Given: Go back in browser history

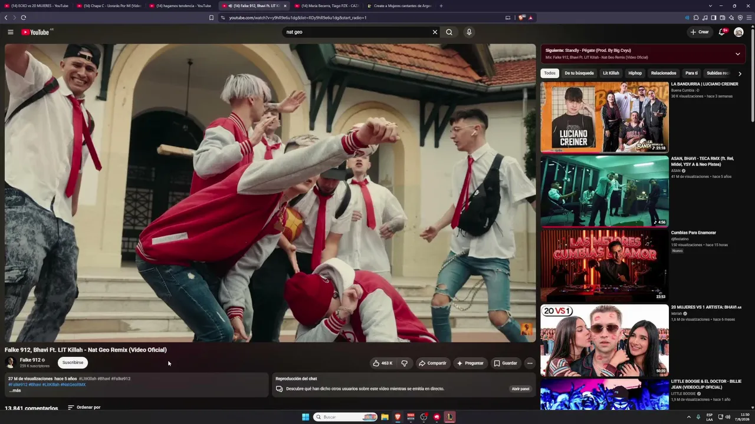Looking at the screenshot, I should click(x=6, y=18).
